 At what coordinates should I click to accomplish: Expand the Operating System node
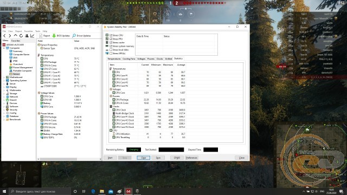pyautogui.click(x=4, y=81)
